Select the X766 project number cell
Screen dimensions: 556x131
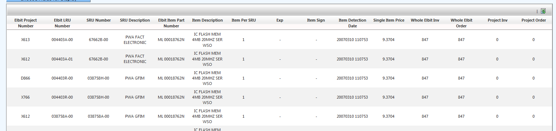click(26, 97)
